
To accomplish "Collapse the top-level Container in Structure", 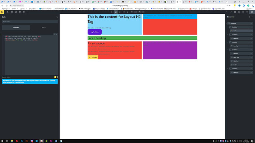I will point(227,23).
